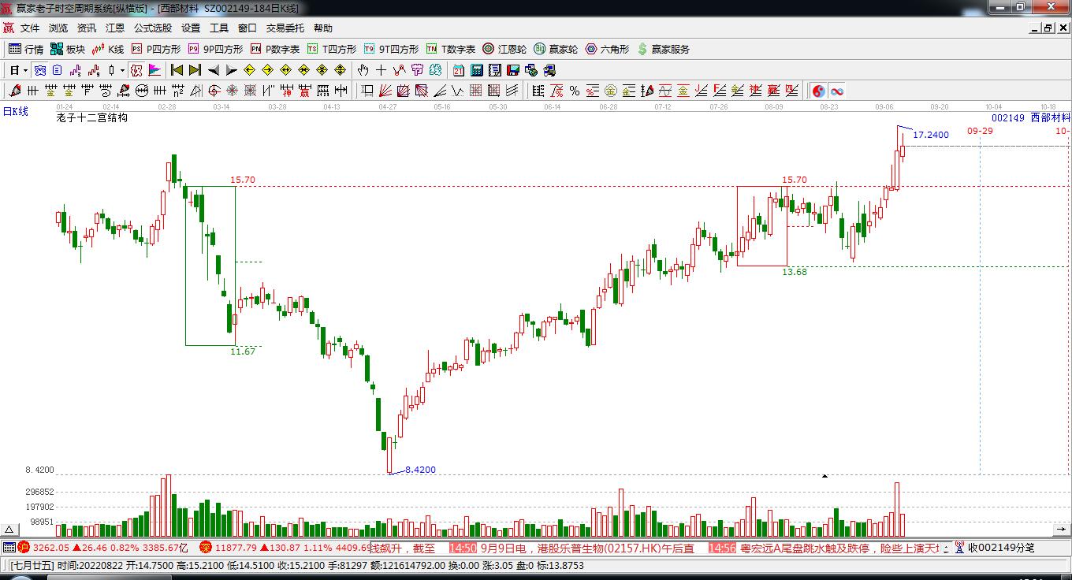Open 9T四方形 tool

(391, 49)
